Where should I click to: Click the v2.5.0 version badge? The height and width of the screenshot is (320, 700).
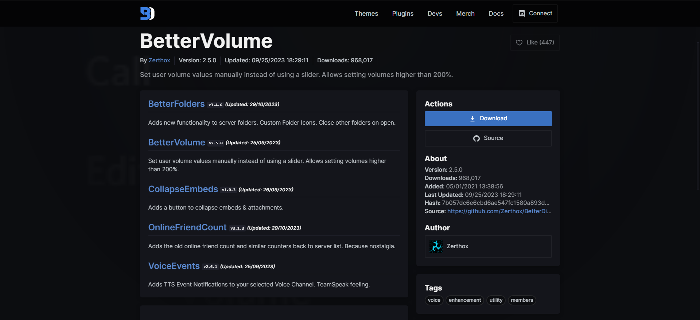pos(216,143)
